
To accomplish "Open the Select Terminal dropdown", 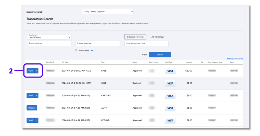I will pos(108,12).
